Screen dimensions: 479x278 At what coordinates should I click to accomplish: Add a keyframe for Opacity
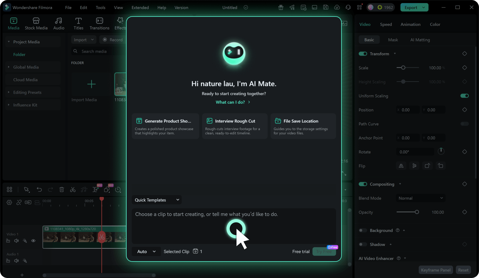tap(465, 212)
